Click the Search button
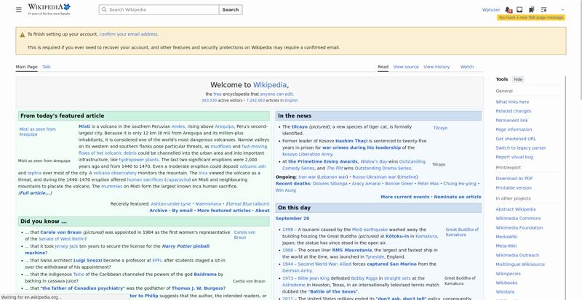582x300 pixels. pyautogui.click(x=231, y=9)
